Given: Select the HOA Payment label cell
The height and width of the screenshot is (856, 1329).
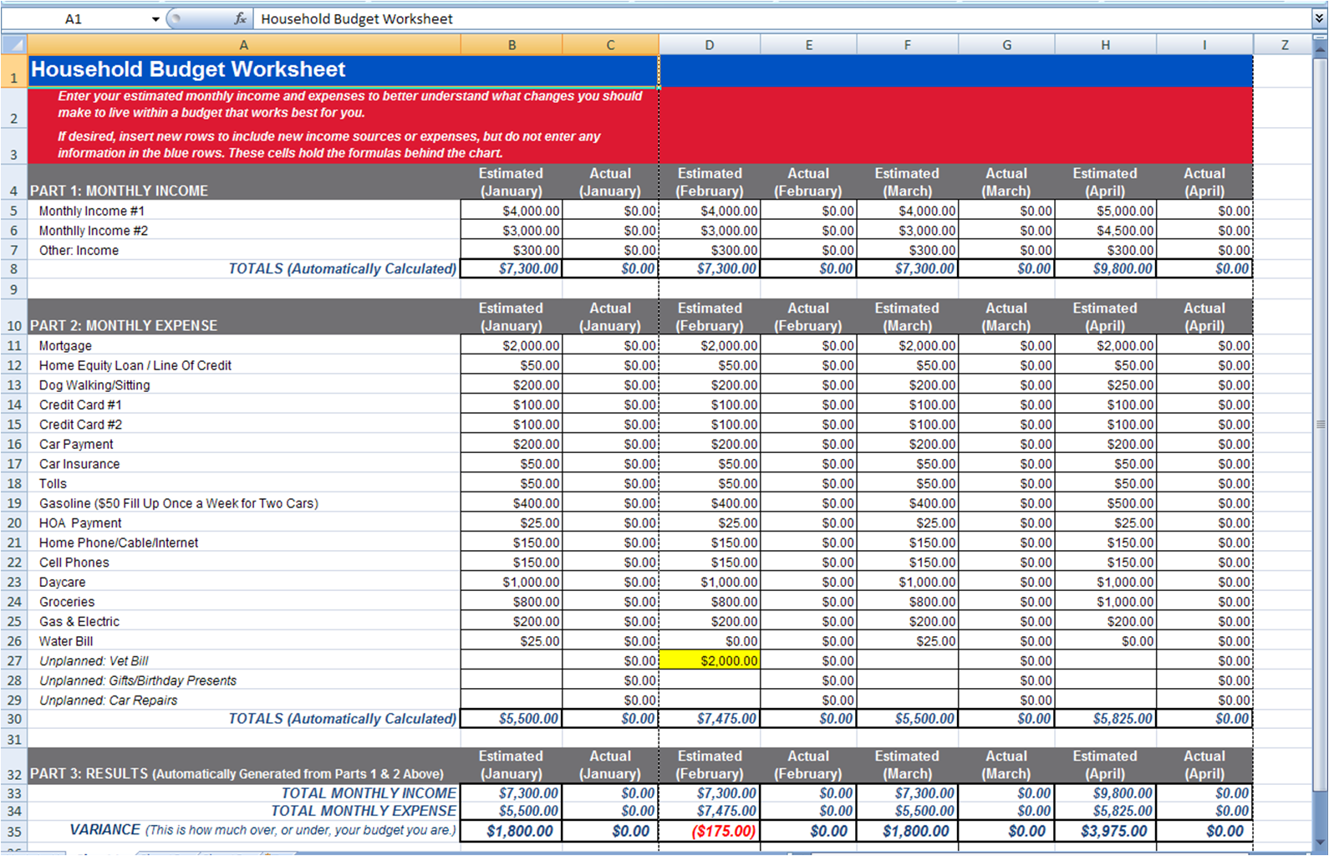Looking at the screenshot, I should (243, 522).
